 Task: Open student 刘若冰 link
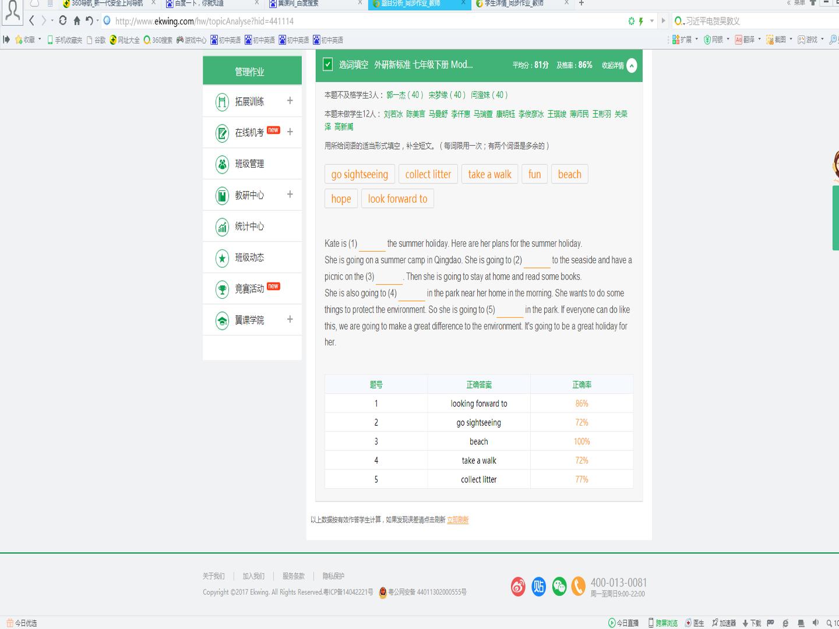point(393,114)
